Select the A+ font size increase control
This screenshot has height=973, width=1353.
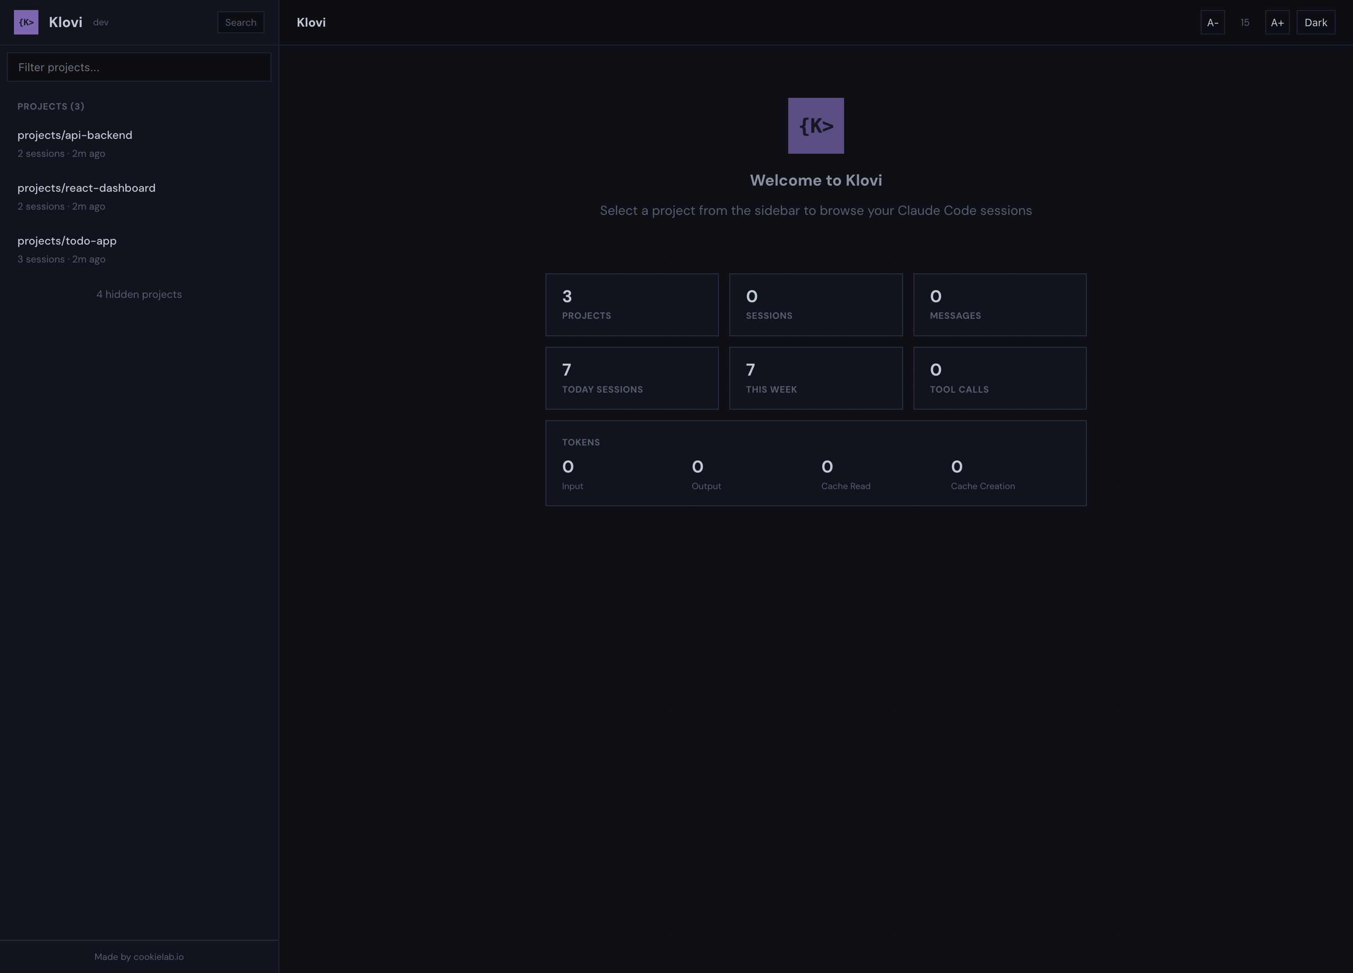pyautogui.click(x=1277, y=22)
